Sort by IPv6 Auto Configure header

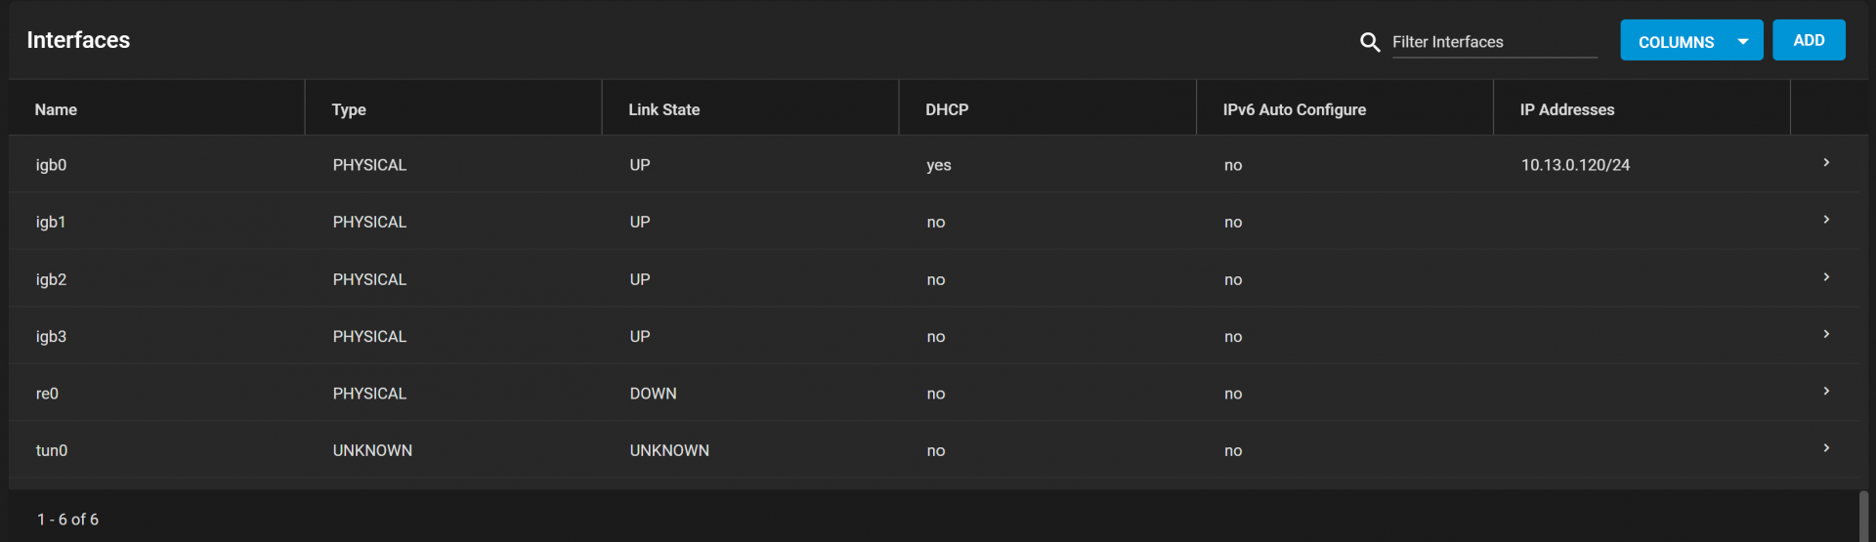(1295, 109)
